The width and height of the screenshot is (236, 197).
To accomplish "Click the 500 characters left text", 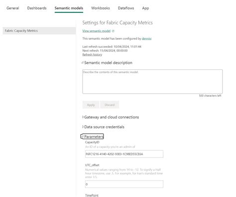I will pyautogui.click(x=210, y=96).
